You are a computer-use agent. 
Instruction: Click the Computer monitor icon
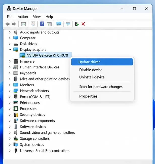16,38
